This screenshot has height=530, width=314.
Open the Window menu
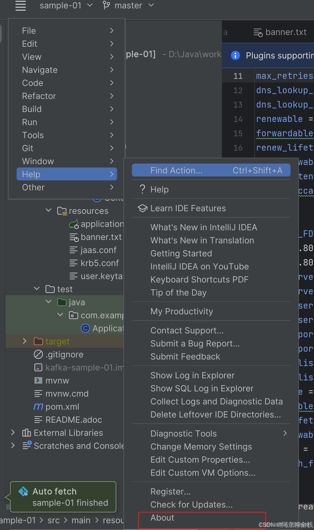click(x=67, y=161)
